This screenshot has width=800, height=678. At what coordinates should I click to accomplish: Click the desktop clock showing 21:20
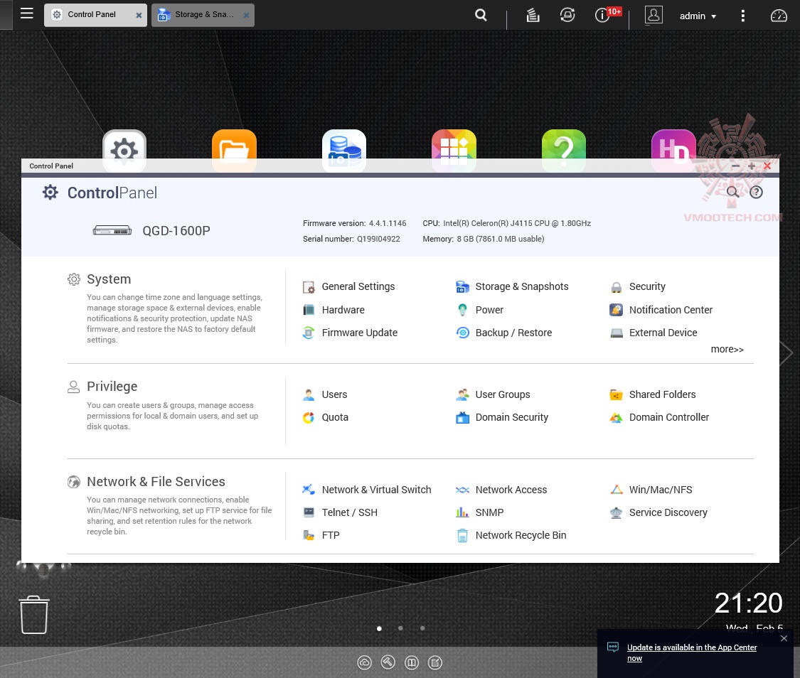748,603
